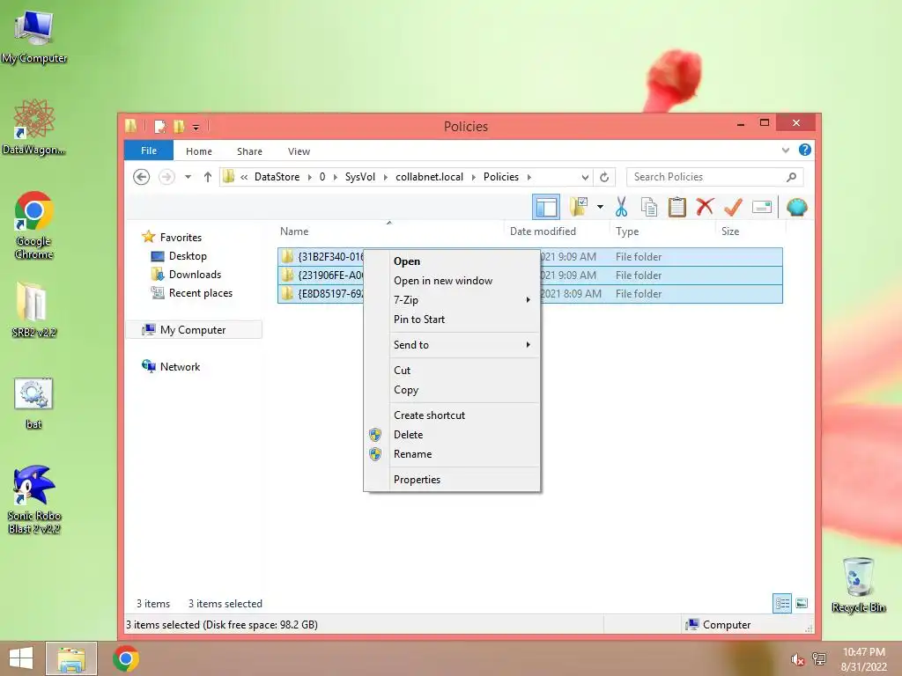Show hidden breadcrumb path chevrons

pyautogui.click(x=244, y=177)
